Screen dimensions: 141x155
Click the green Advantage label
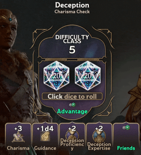point(72,111)
